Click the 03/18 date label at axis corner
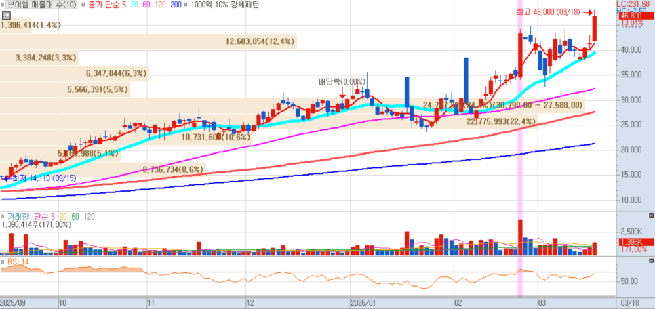Screen dimensions: 655x309 pos(630,302)
